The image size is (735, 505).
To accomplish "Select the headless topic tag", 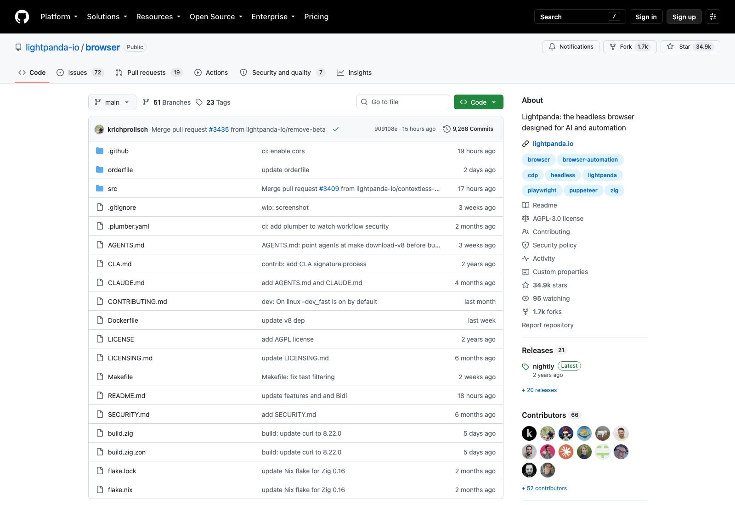I will 563,175.
